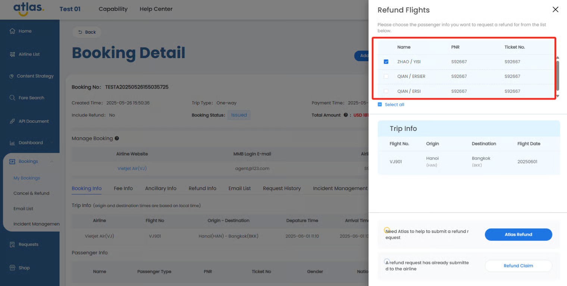Click the Requests icon in sidebar
The height and width of the screenshot is (286, 567).
(12, 245)
